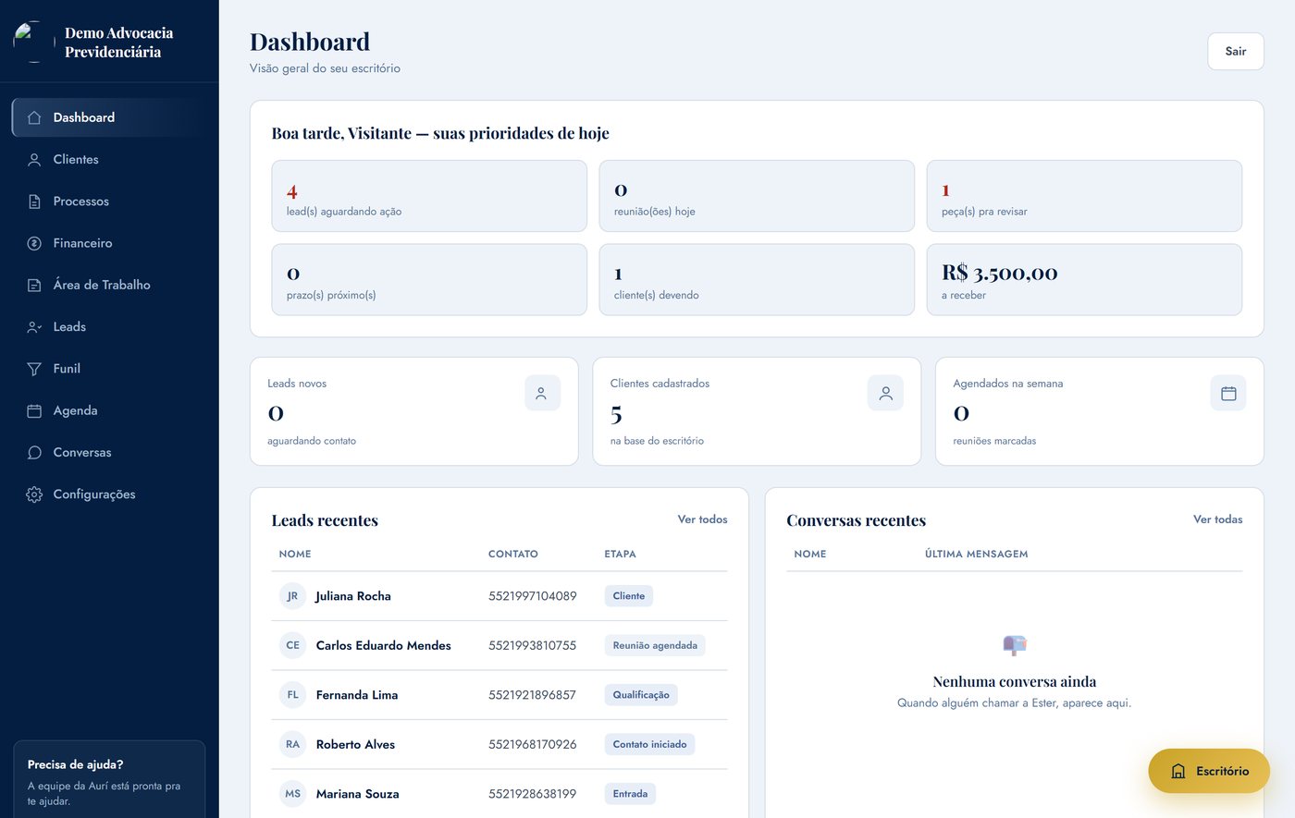Click the Conversas chat bubble icon
The width and height of the screenshot is (1295, 818).
coord(34,453)
